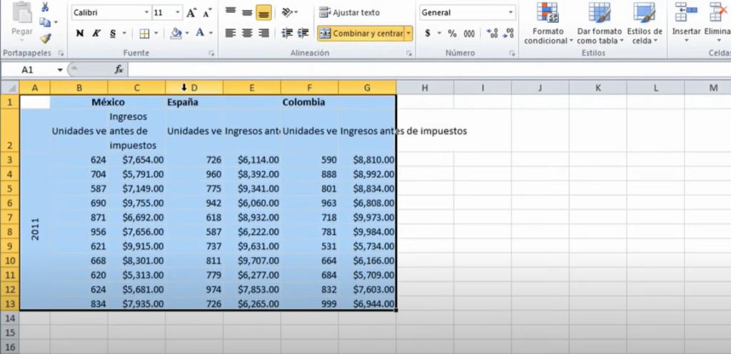Select column D header

194,88
